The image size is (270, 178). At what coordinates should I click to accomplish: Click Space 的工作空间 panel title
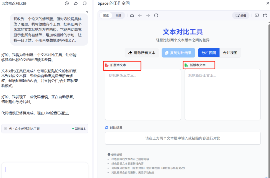(114, 3)
